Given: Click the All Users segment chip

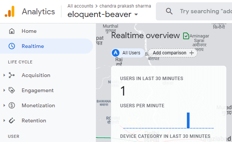Looking at the screenshot, I should (x=128, y=53).
